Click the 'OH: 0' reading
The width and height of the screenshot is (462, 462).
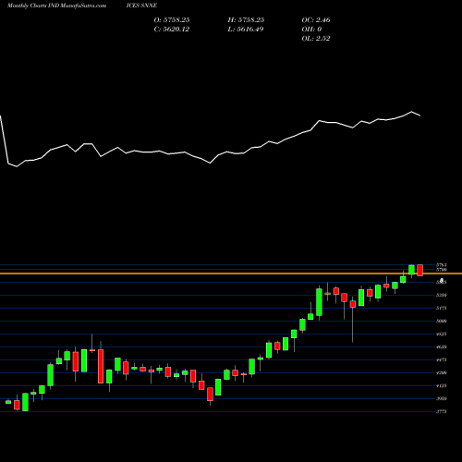click(311, 29)
